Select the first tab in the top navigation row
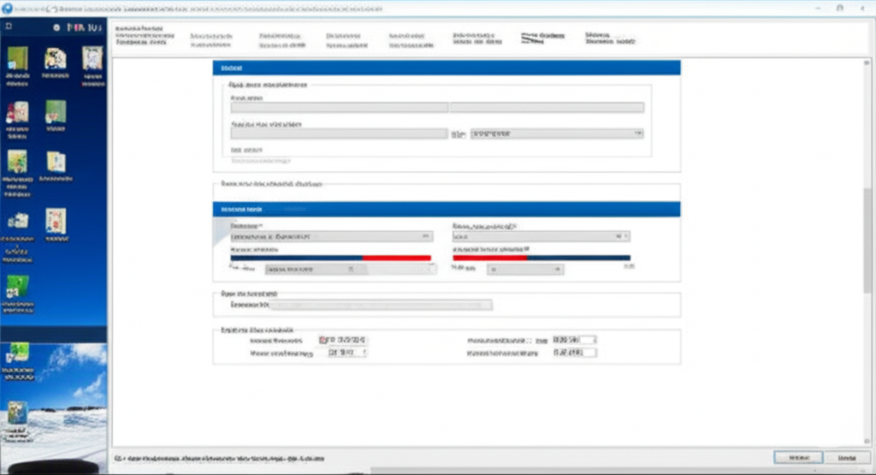 (145, 34)
